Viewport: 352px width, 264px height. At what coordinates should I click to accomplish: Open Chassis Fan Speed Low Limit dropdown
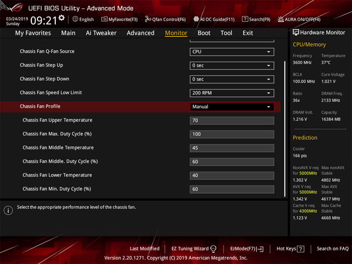point(232,93)
